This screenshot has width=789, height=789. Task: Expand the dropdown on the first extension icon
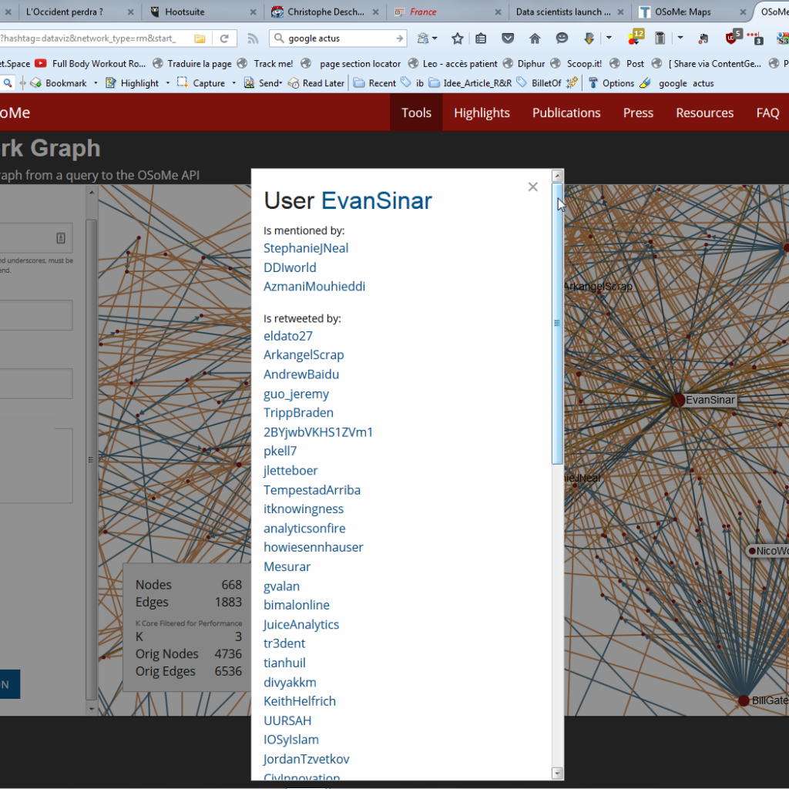pos(435,39)
